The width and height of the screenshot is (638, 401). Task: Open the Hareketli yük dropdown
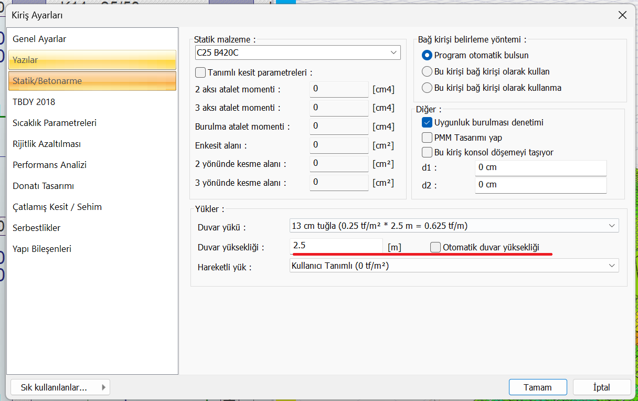tap(611, 266)
